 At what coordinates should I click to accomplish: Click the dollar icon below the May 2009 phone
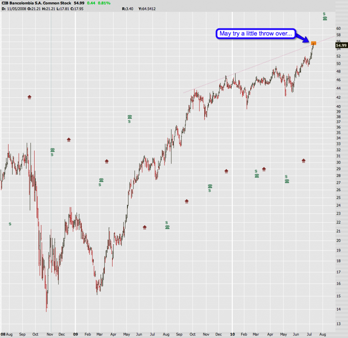[x=129, y=121]
